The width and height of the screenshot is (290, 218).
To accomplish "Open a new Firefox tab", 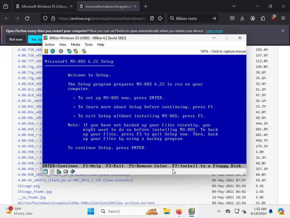I will click(146, 7).
